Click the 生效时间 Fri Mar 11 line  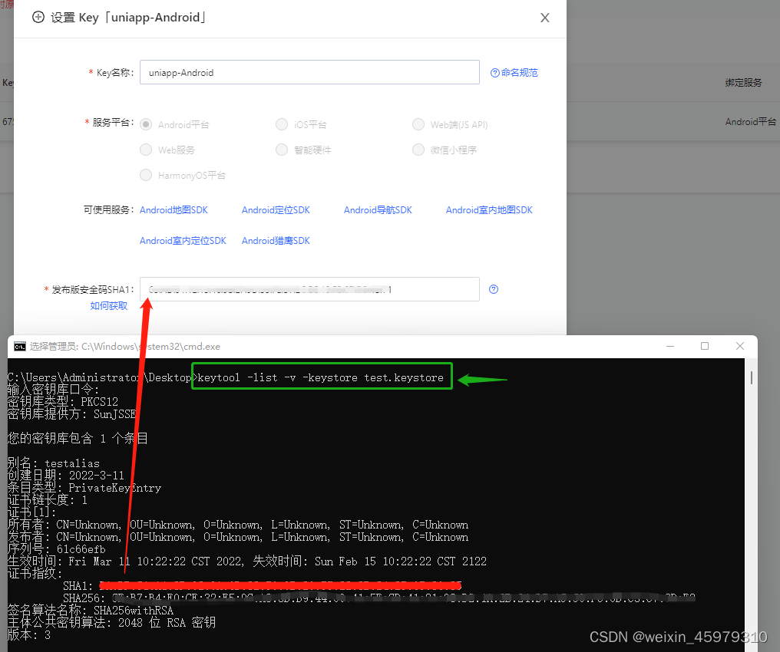click(247, 561)
